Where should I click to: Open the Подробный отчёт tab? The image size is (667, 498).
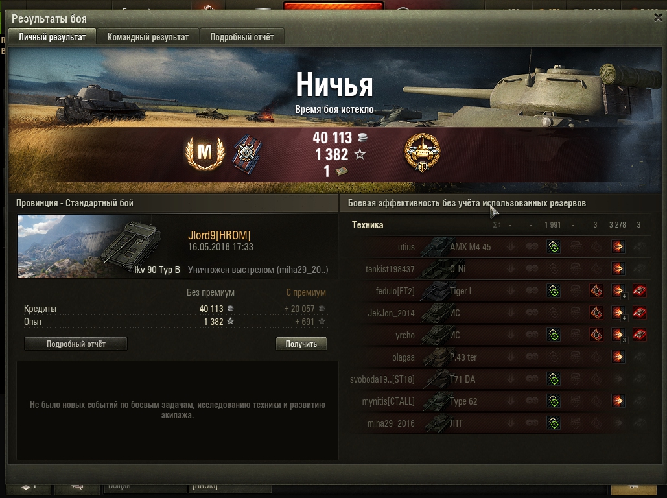pos(242,37)
